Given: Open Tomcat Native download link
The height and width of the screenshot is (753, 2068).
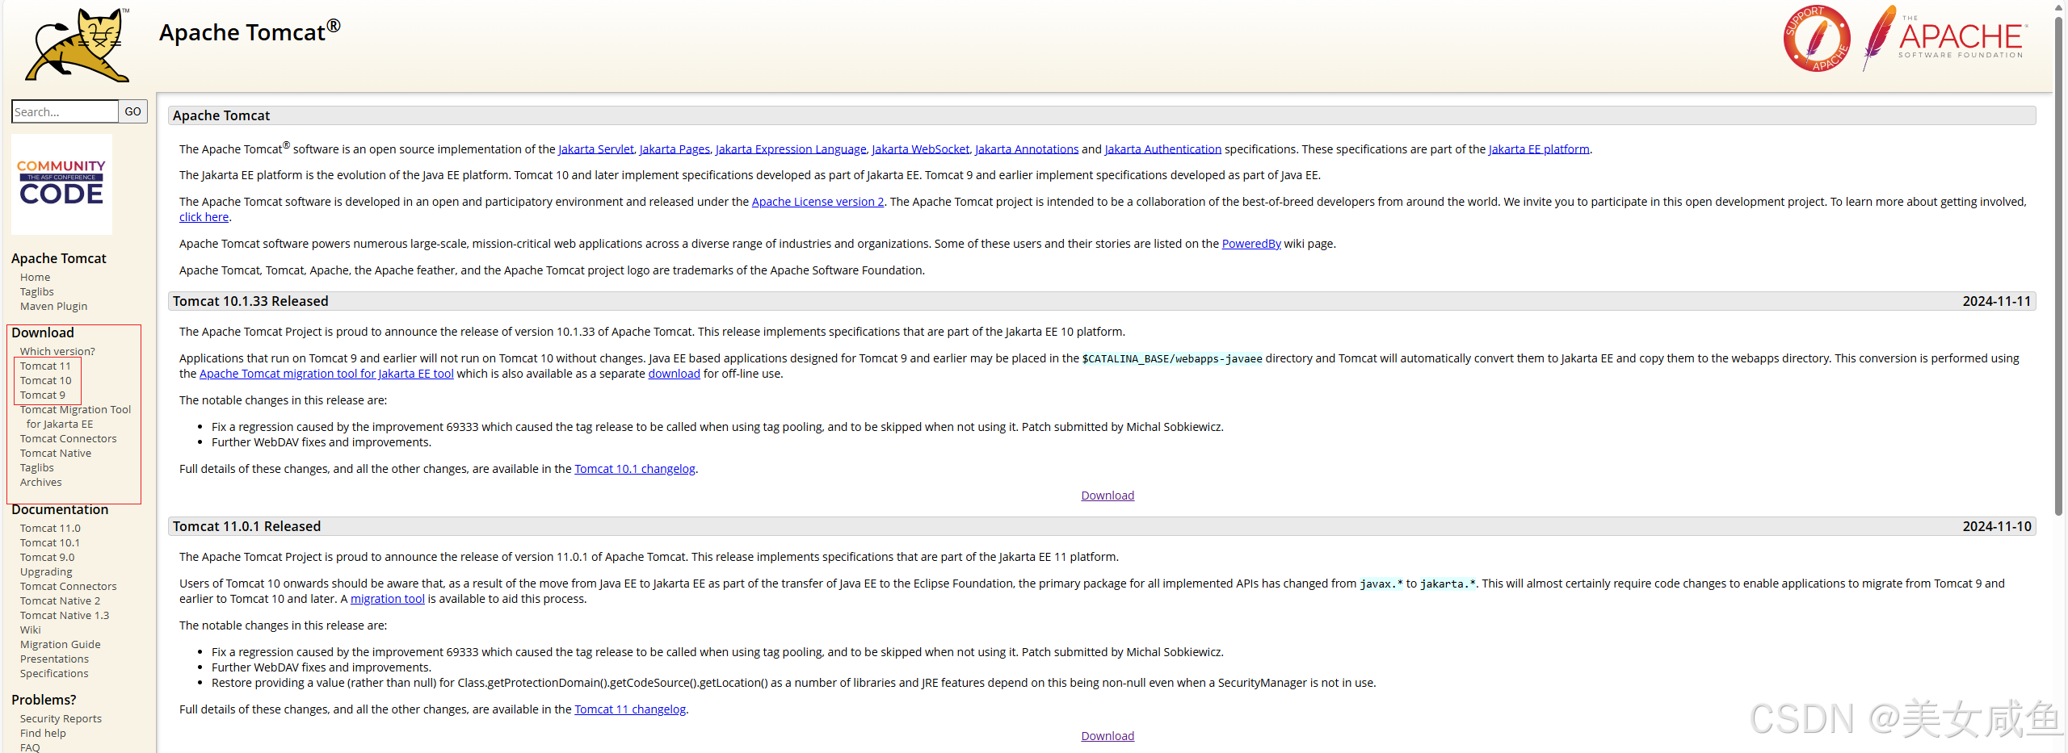Looking at the screenshot, I should coord(56,453).
